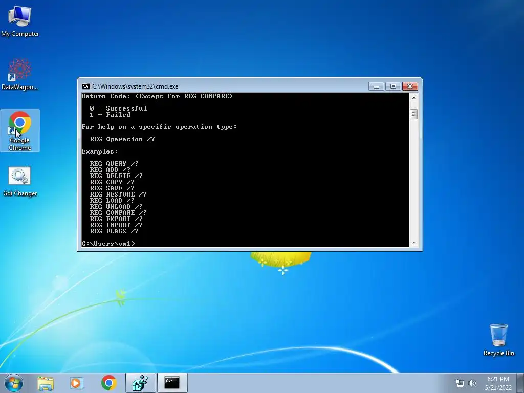Launch Chrome from the taskbar
This screenshot has height=393, width=524.
click(108, 383)
